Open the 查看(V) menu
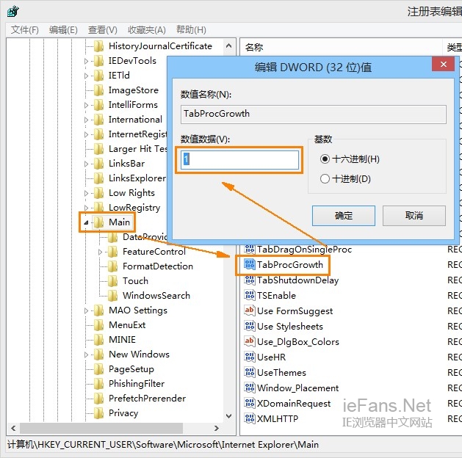This screenshot has height=458, width=462. tap(103, 30)
